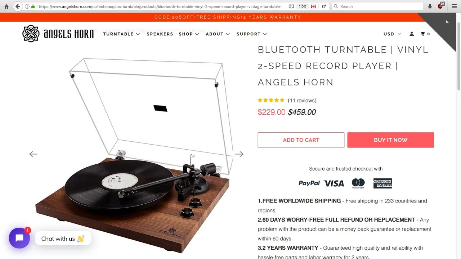This screenshot has height=259, width=461.
Task: Go back with the browser back arrow
Action: 17,6
